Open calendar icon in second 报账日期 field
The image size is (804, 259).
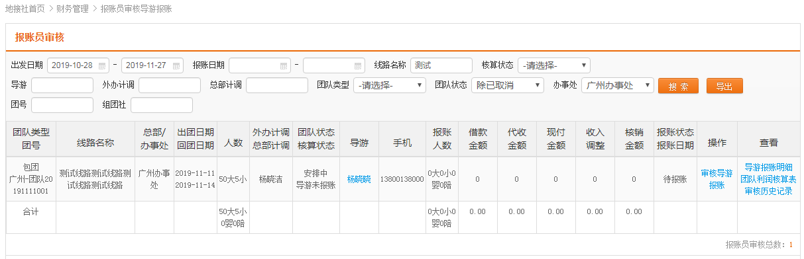[358, 66]
